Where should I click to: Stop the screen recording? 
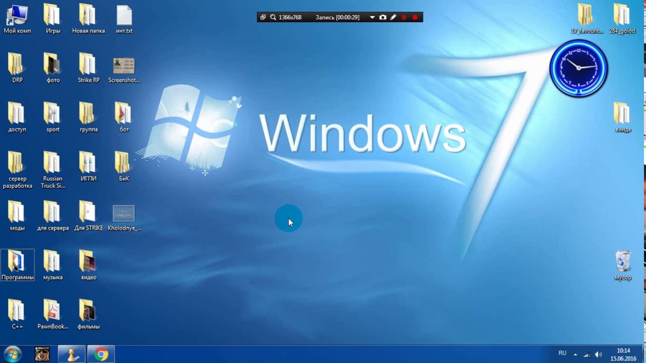pos(415,17)
